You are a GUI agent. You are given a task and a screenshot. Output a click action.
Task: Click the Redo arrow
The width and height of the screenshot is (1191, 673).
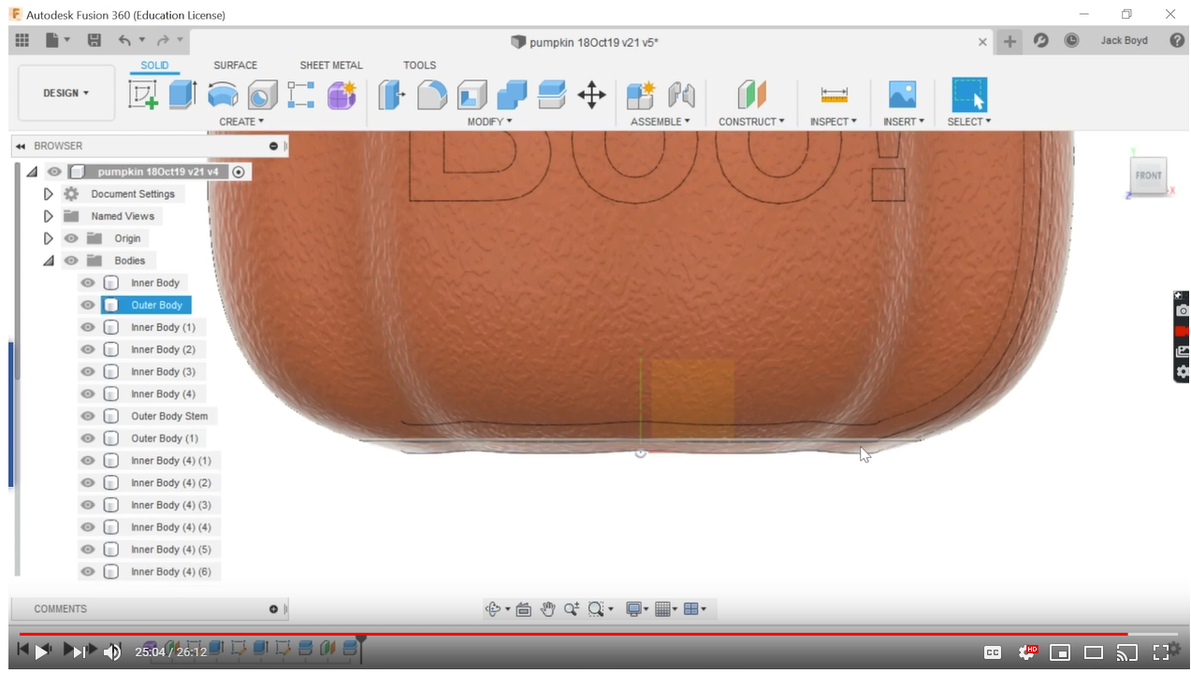[164, 40]
